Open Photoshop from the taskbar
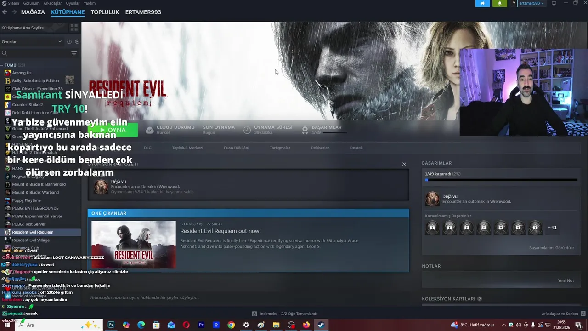The width and height of the screenshot is (588, 331). [x=111, y=325]
